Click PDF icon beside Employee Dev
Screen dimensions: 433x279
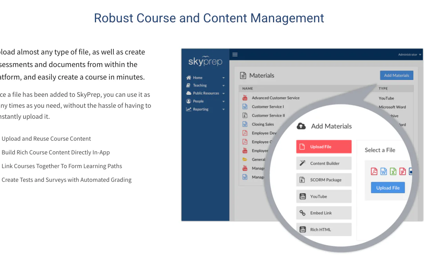245,133
